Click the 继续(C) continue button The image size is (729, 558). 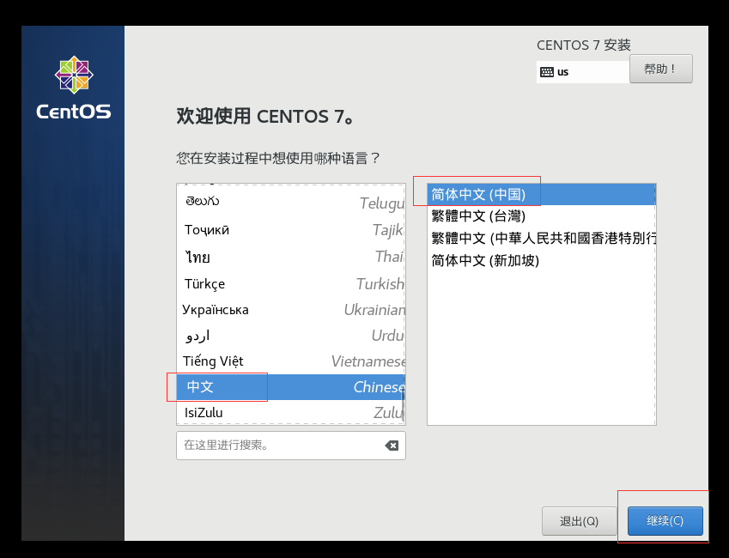(665, 521)
